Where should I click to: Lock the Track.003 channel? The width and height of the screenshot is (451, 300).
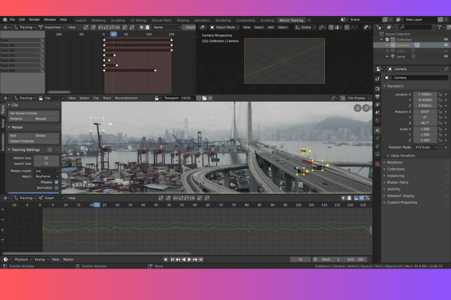click(42, 55)
